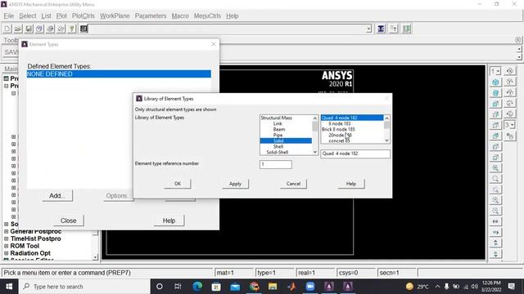Open File Explorer from the taskbar
The height and width of the screenshot is (294, 524).
tap(273, 287)
